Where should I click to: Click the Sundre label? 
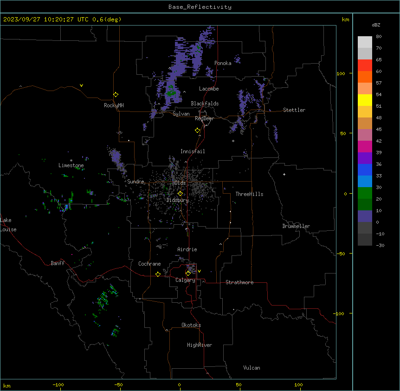tap(135, 182)
